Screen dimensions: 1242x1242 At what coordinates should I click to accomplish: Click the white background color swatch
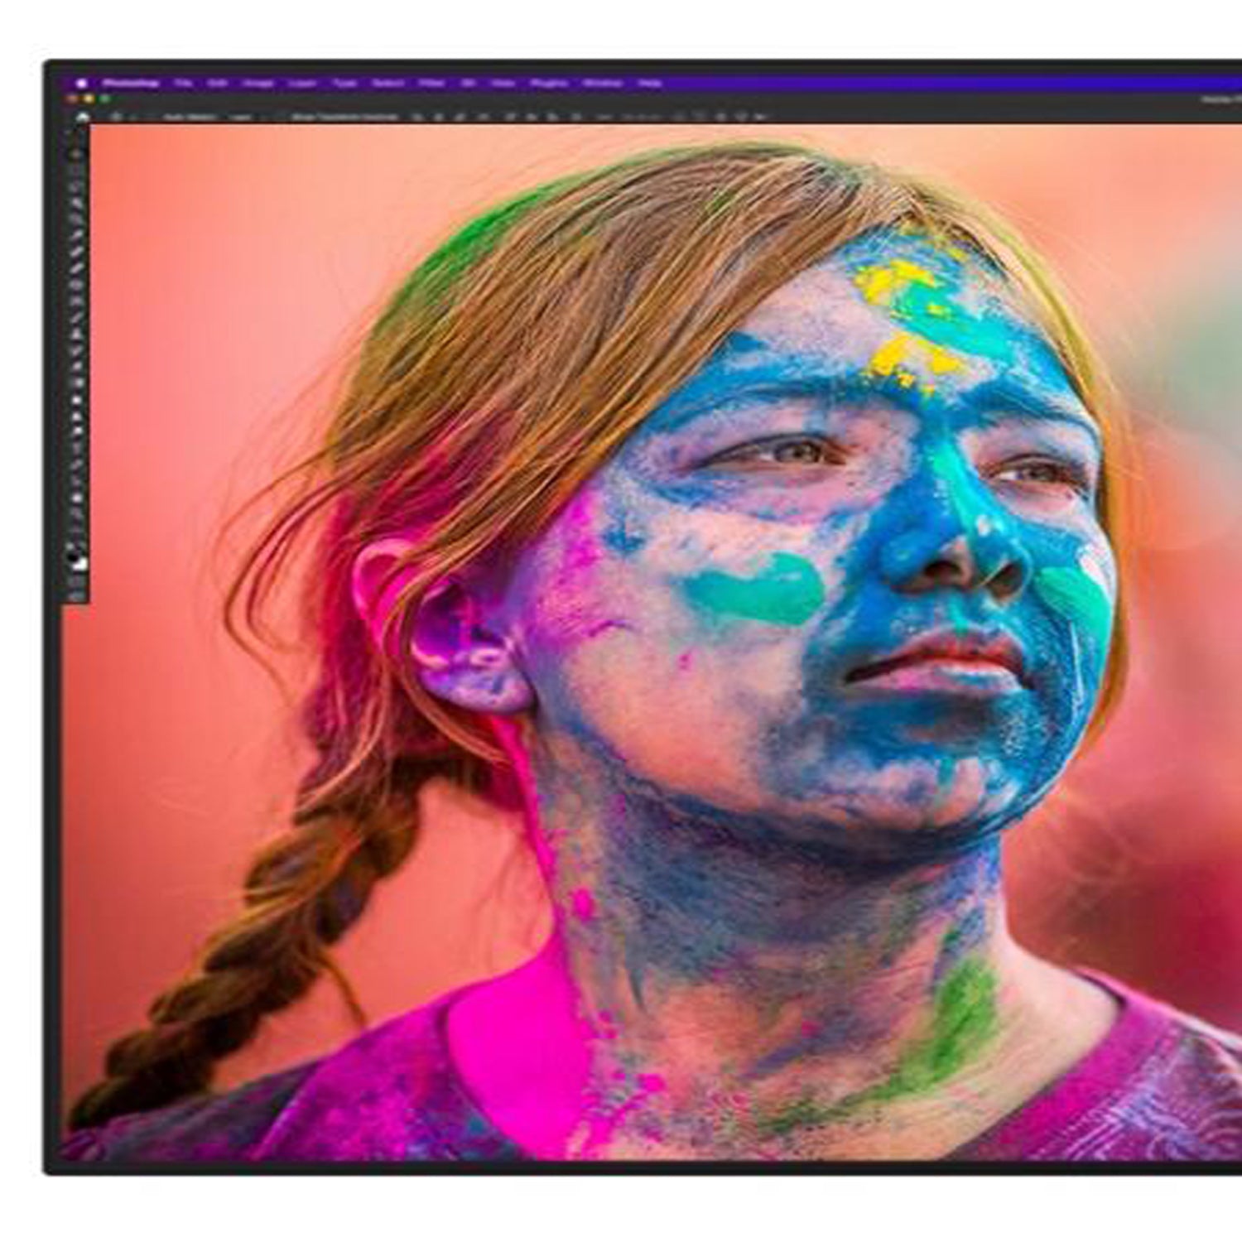coord(80,563)
